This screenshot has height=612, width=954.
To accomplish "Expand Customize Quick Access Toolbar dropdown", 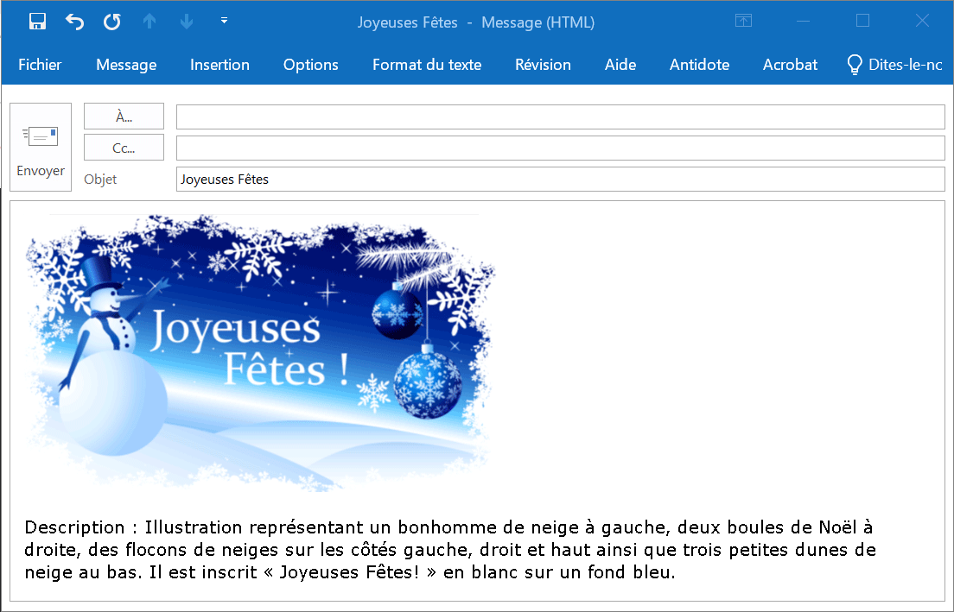I will click(224, 21).
